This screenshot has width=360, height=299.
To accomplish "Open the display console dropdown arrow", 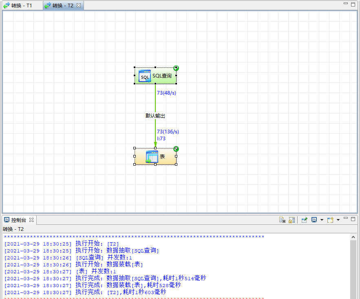I will [322, 219].
